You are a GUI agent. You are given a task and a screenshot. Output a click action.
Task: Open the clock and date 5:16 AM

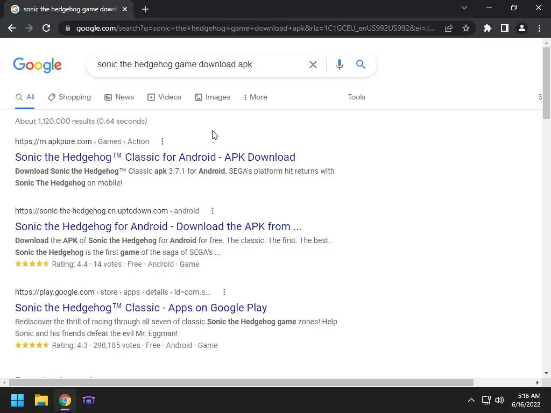(x=526, y=400)
